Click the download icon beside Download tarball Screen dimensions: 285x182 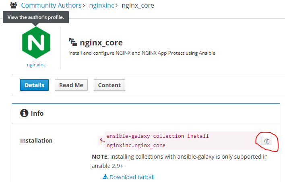pos(105,177)
